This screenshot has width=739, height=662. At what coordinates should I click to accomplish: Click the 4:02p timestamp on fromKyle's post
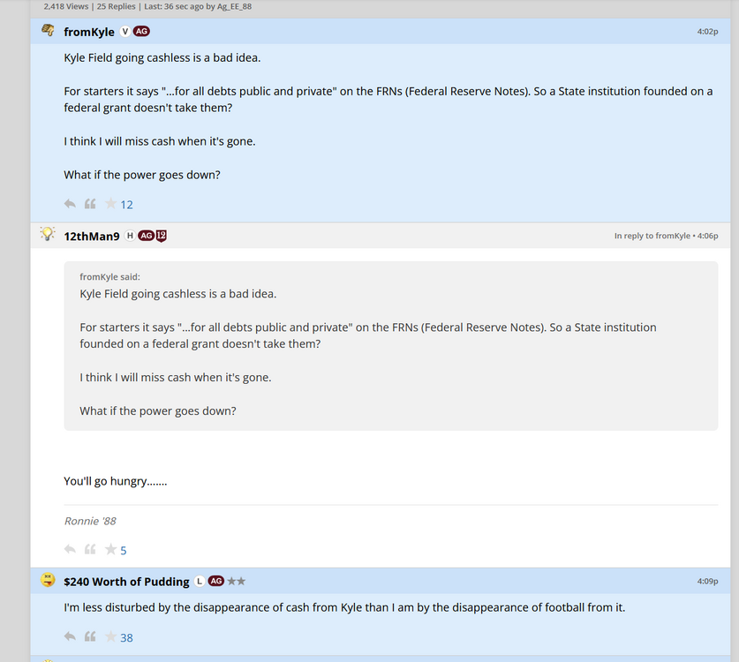pyautogui.click(x=707, y=32)
